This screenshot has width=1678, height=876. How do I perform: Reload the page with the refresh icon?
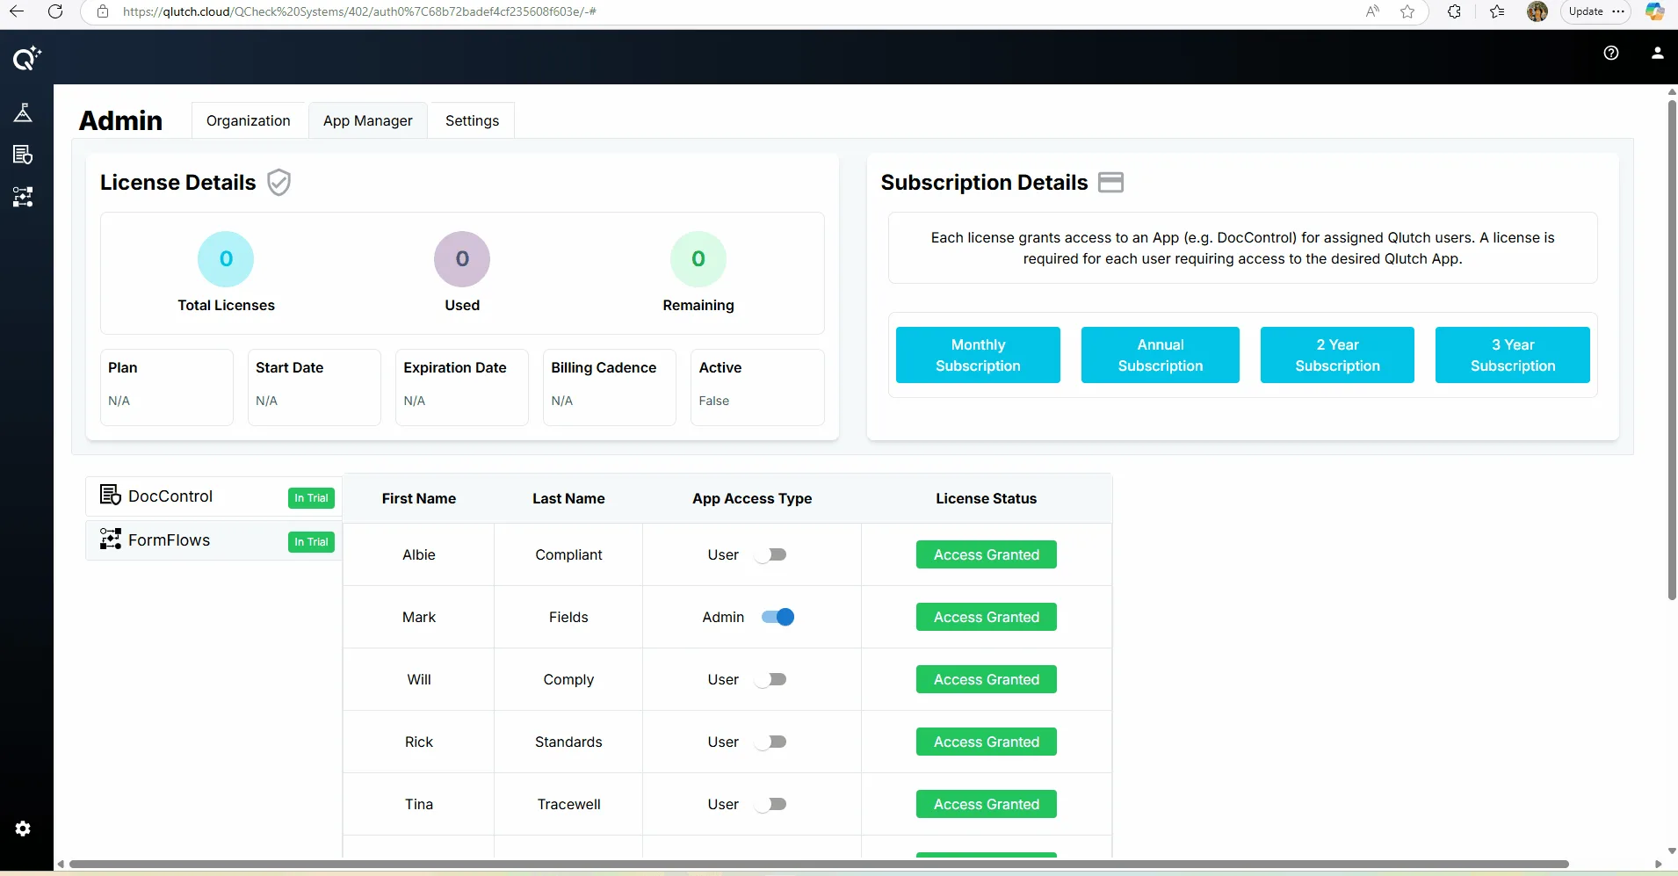[55, 11]
